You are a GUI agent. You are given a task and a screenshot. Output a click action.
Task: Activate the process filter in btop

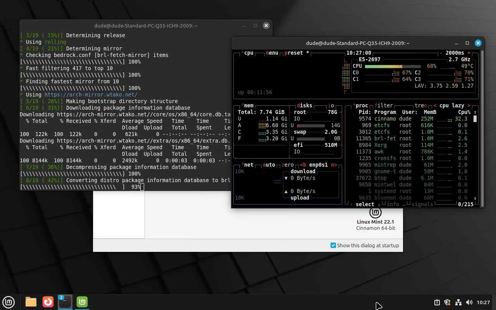point(384,105)
